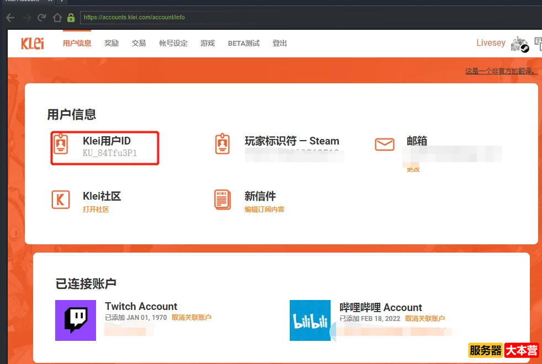
Task: Switch to the 交易 tab
Action: pos(139,44)
